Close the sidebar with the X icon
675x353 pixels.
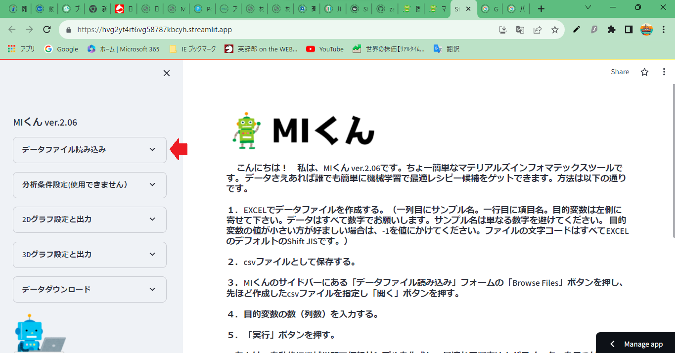[x=167, y=73]
